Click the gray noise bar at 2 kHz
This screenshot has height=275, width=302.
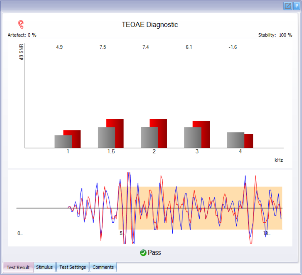pos(149,137)
